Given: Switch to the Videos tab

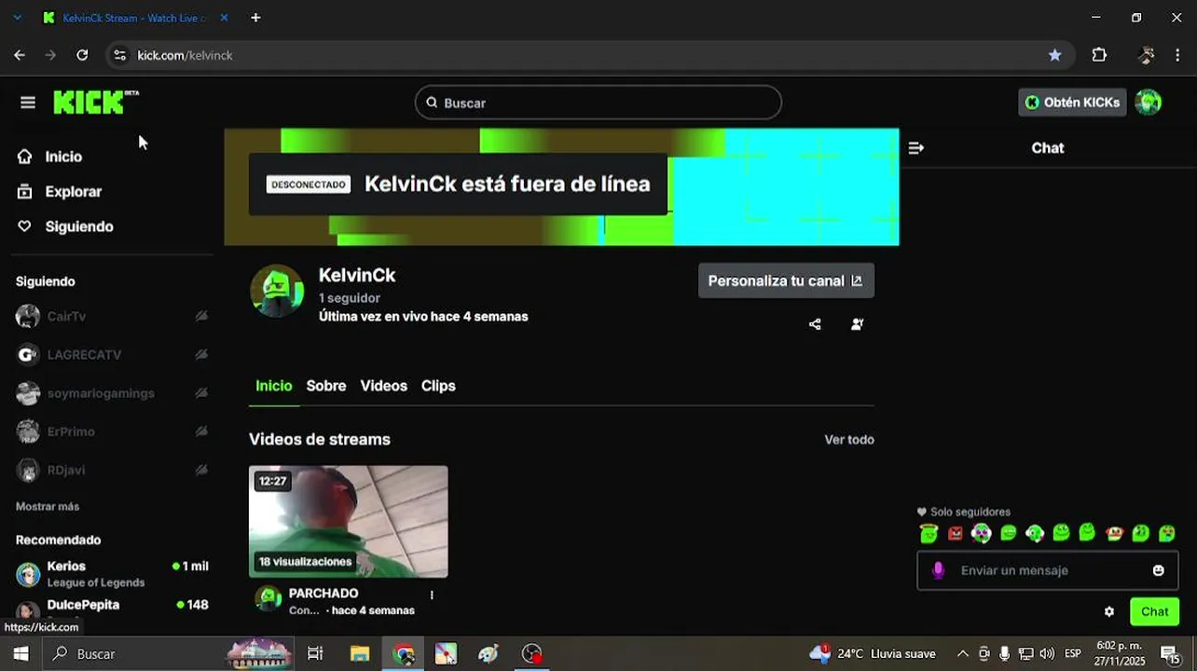Looking at the screenshot, I should [x=384, y=386].
